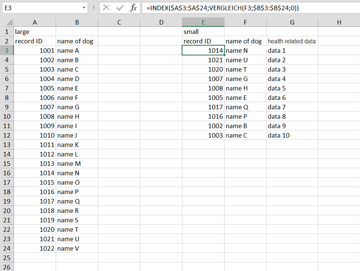The image size is (360, 271).
Task: Click cell 'name I'
Action: point(77,126)
